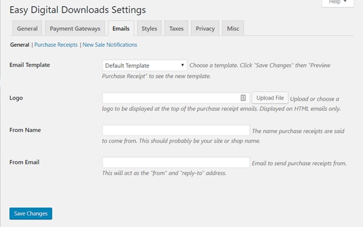The height and width of the screenshot is (227, 363).
Task: Click the autofill icon inside Logo field
Action: click(243, 98)
